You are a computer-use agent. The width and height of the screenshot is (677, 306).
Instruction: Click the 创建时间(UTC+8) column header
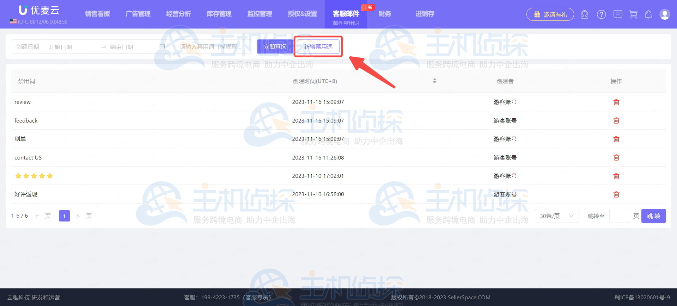(x=315, y=81)
